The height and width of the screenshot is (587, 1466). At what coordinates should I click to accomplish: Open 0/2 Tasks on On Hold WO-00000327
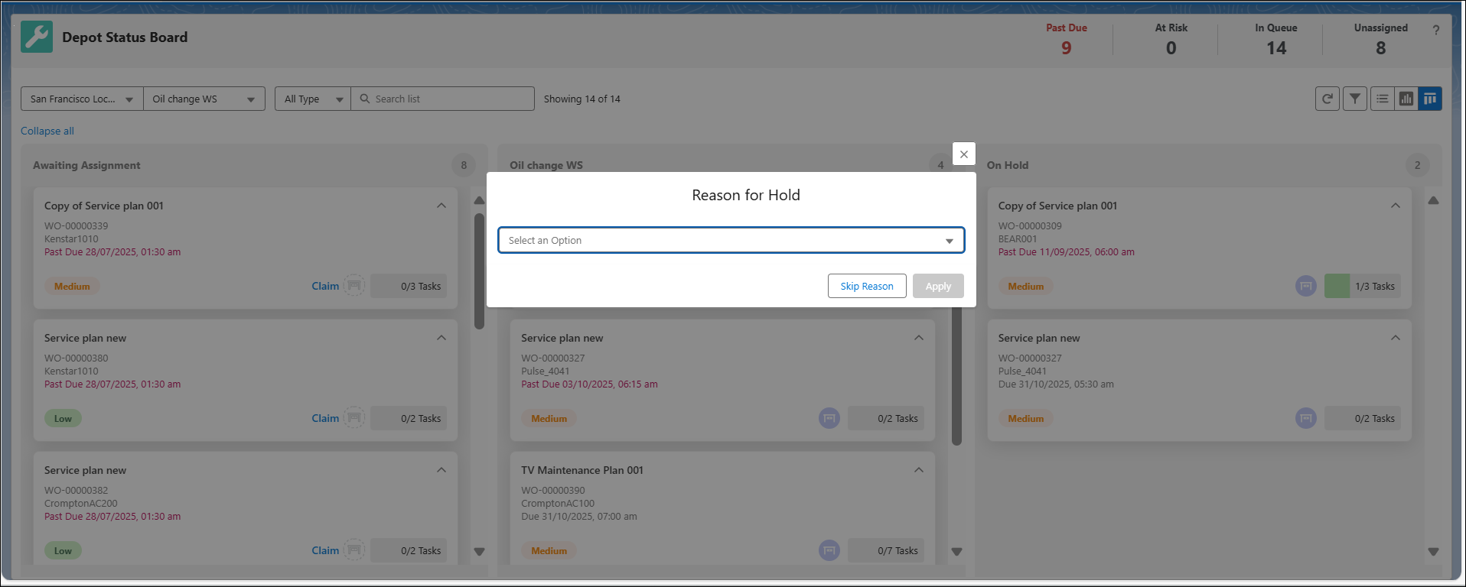click(x=1363, y=418)
